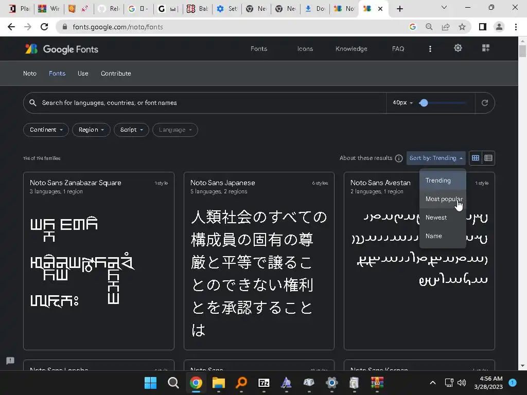This screenshot has height=395, width=527.
Task: Open the browser side panel icon
Action: tap(483, 27)
